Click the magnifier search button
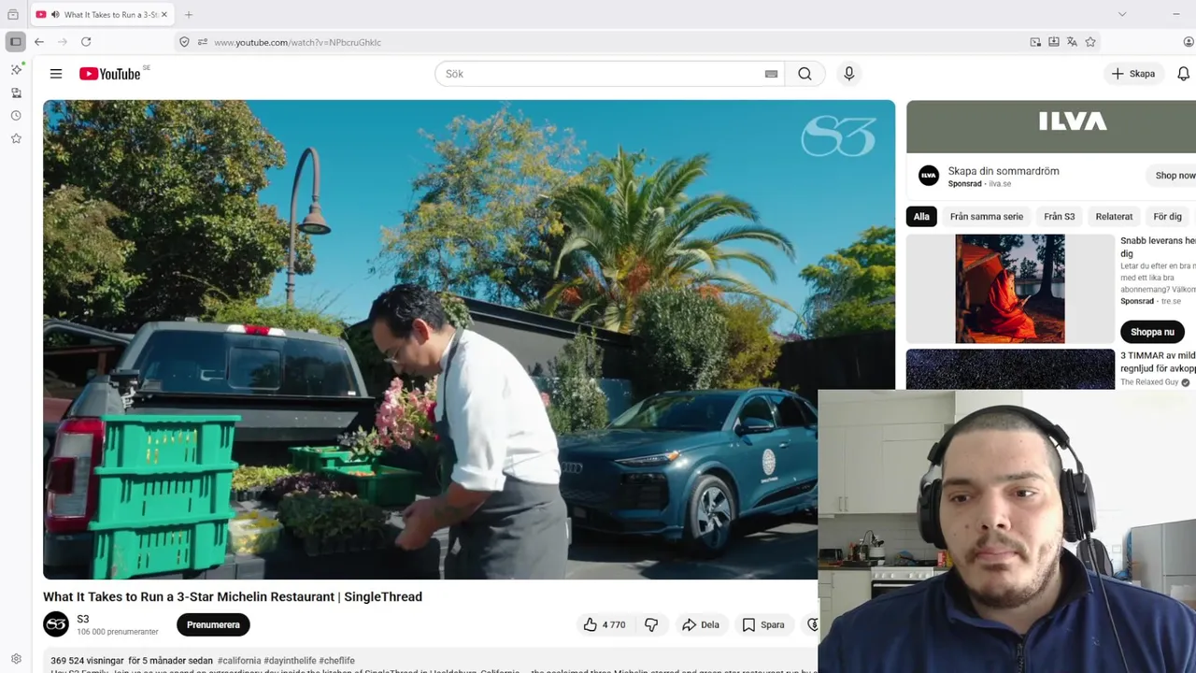Image resolution: width=1196 pixels, height=673 pixels. click(x=804, y=74)
